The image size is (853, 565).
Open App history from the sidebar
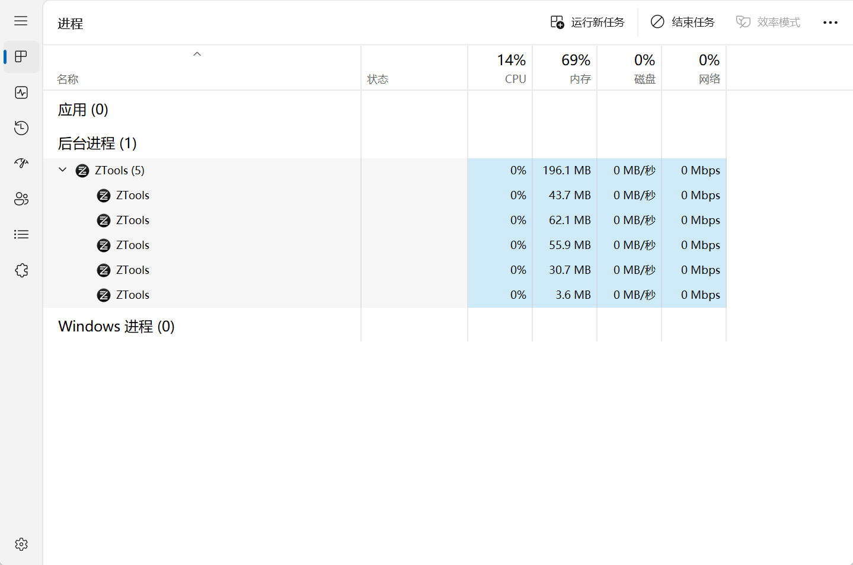pos(21,128)
